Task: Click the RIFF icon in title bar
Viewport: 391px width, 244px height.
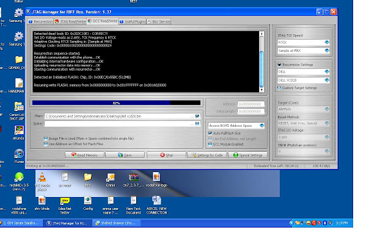Action: pos(28,12)
